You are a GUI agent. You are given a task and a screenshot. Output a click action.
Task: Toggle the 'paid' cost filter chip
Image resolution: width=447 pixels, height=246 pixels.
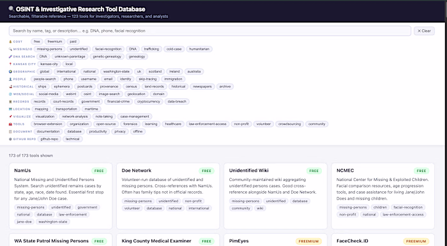[x=73, y=41]
